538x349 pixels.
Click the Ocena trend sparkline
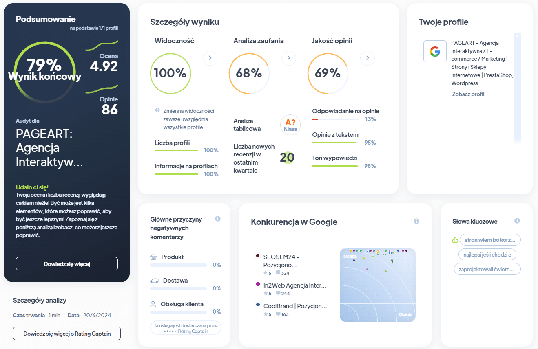[102, 46]
